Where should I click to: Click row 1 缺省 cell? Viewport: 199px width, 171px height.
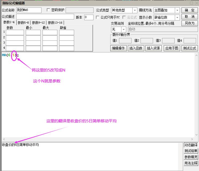(x=67, y=32)
